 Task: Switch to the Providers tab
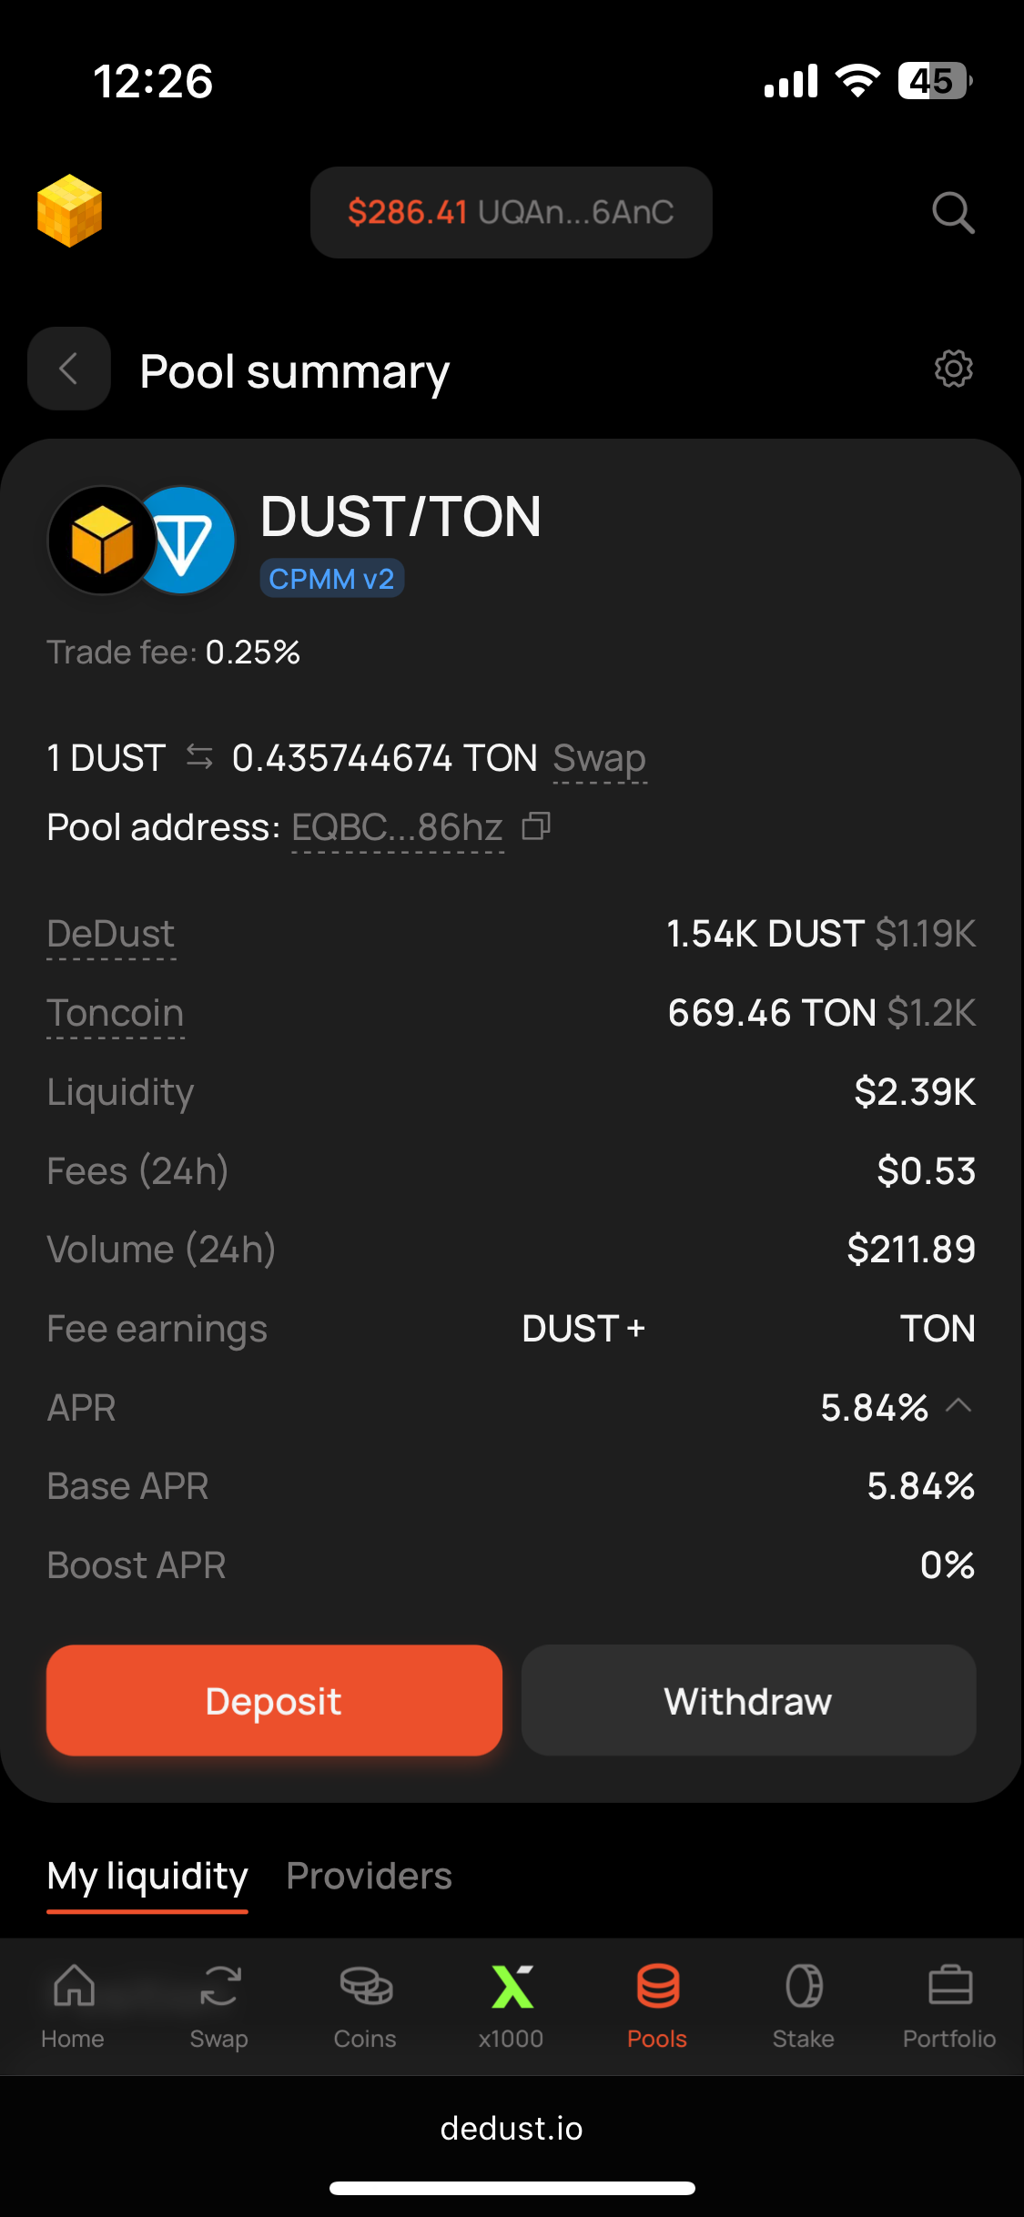369,1876
